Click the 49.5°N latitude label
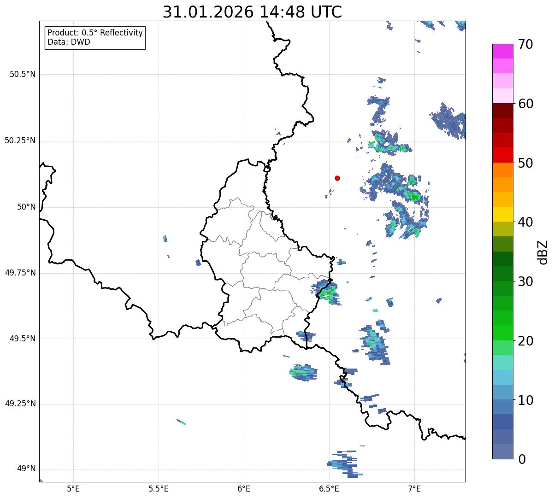Image resolution: width=554 pixels, height=498 pixels. [x=22, y=339]
